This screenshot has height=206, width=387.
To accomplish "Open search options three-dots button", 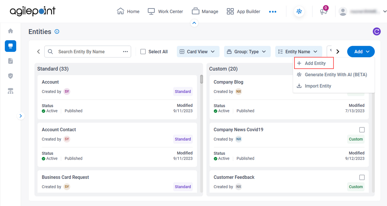I will [125, 51].
